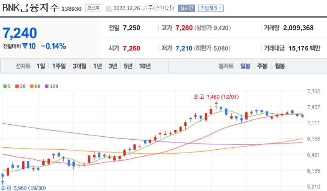Click the current price 7,240

point(20,33)
